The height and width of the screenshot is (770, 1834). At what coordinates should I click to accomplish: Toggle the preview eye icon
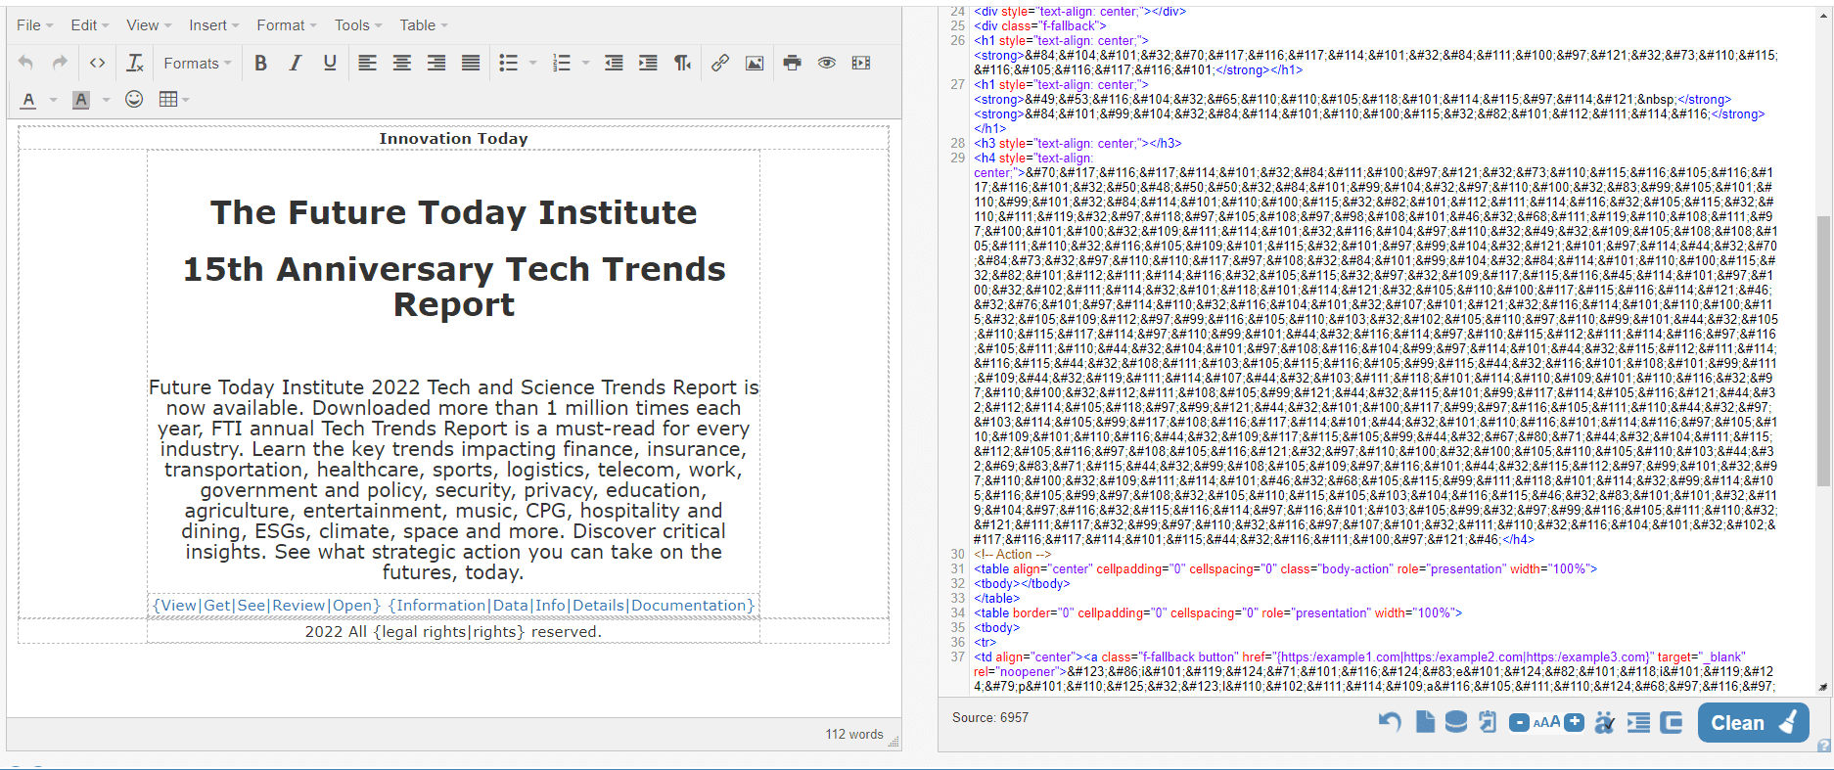tap(827, 63)
